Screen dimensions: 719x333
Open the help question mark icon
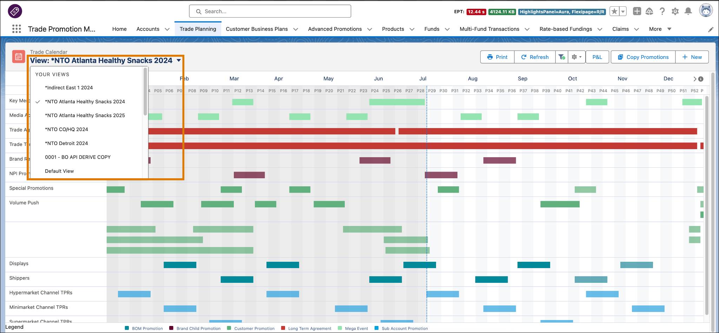[662, 12]
